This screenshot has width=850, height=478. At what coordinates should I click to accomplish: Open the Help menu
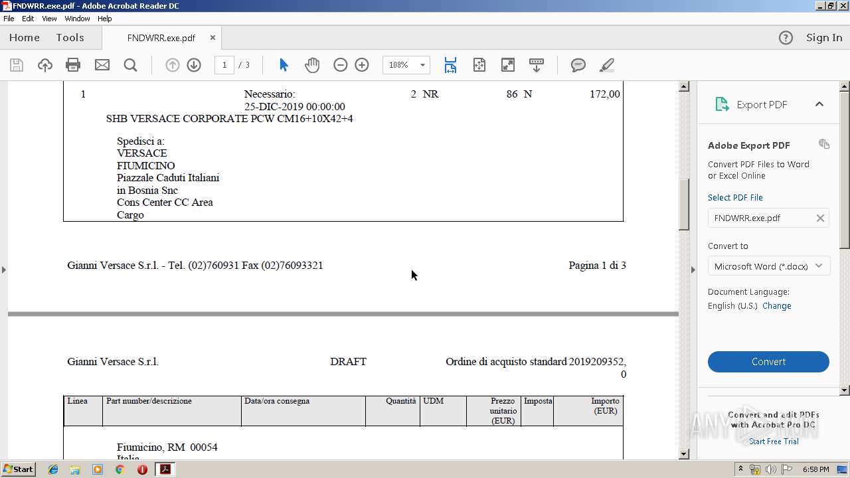coord(105,19)
